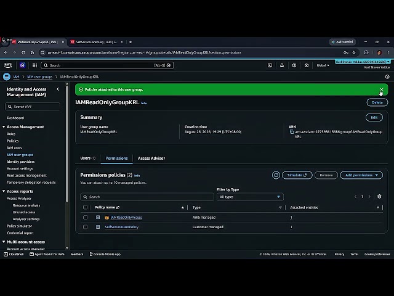Check the IAMReadOnlyAccess row checkbox
This screenshot has width=394, height=296.
[85, 217]
